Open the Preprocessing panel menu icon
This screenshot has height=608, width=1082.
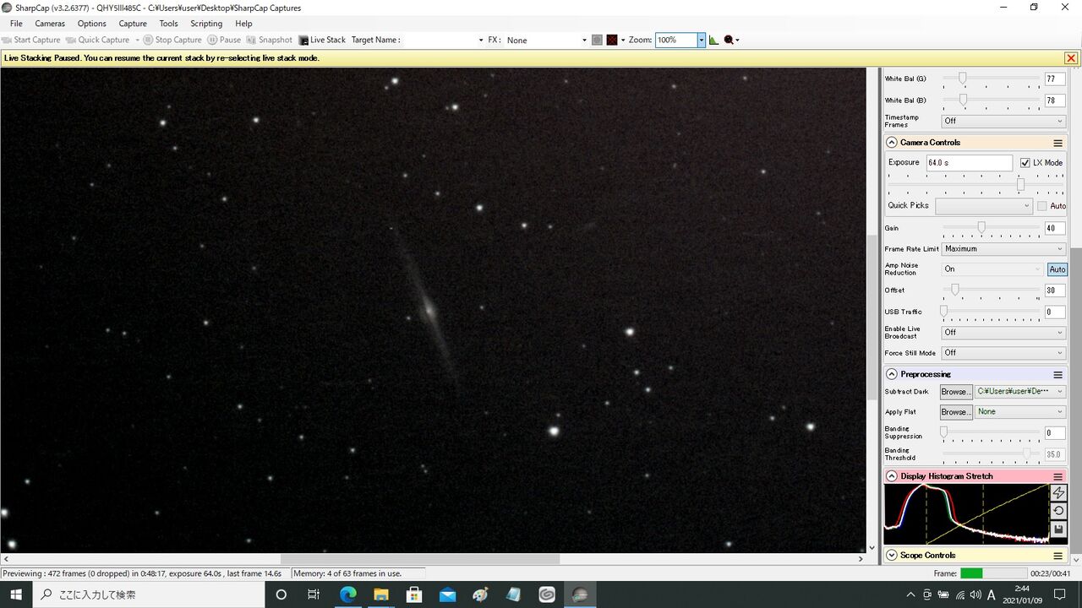pos(1057,374)
